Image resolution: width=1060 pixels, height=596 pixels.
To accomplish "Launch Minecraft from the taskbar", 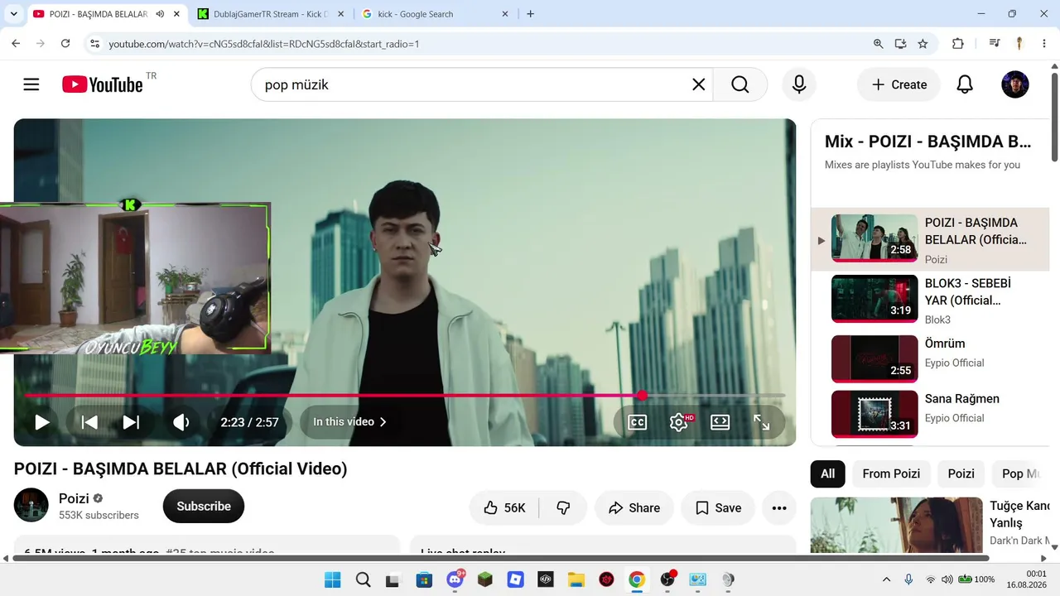I will pos(485,579).
